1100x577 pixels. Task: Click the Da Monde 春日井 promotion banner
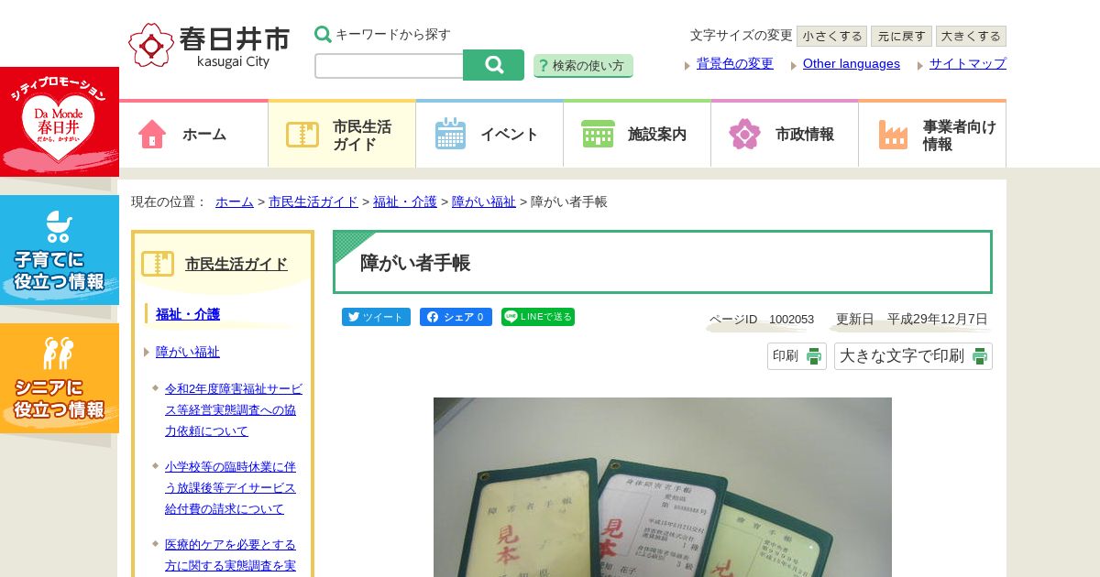pyautogui.click(x=60, y=122)
